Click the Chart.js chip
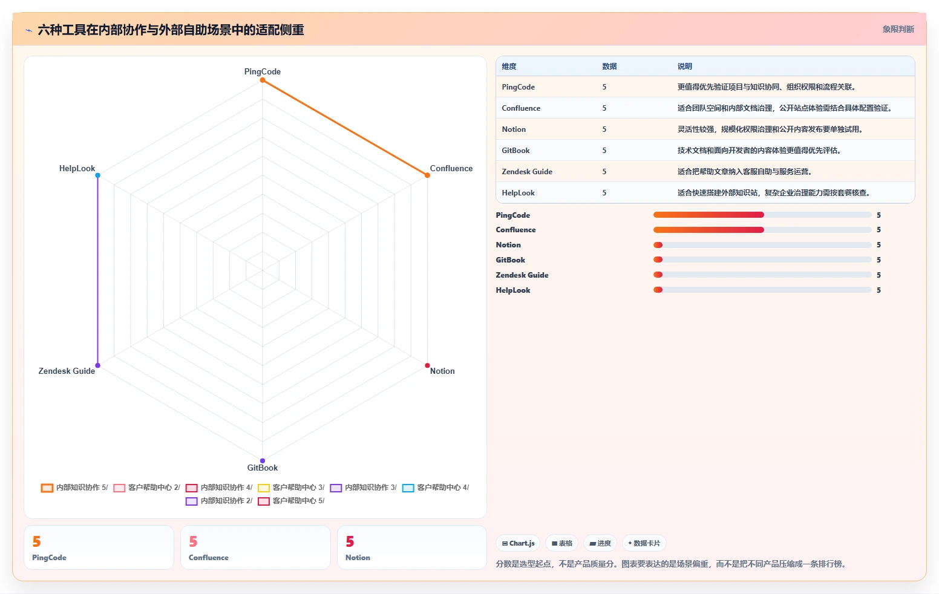Screen dimensions: 939x594 518,543
